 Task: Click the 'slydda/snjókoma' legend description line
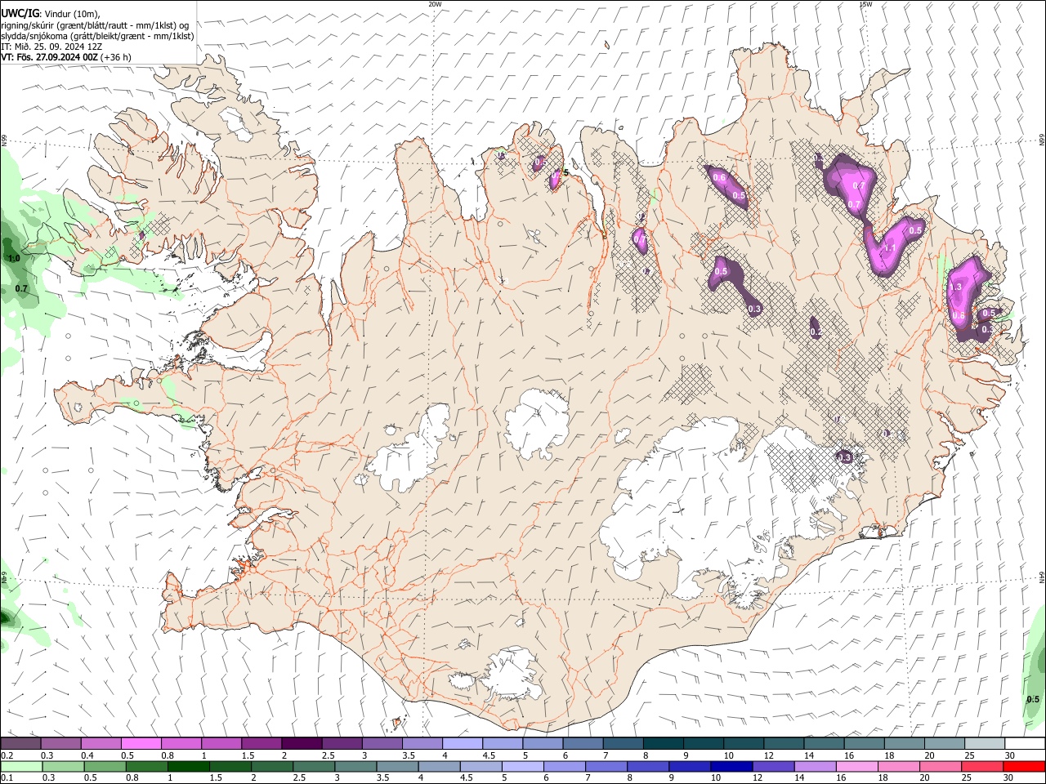tap(97, 36)
